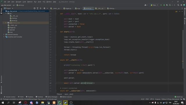Select opened file (locate) icon in Project panel
The height and width of the screenshot is (105, 186).
click(x=34, y=8)
